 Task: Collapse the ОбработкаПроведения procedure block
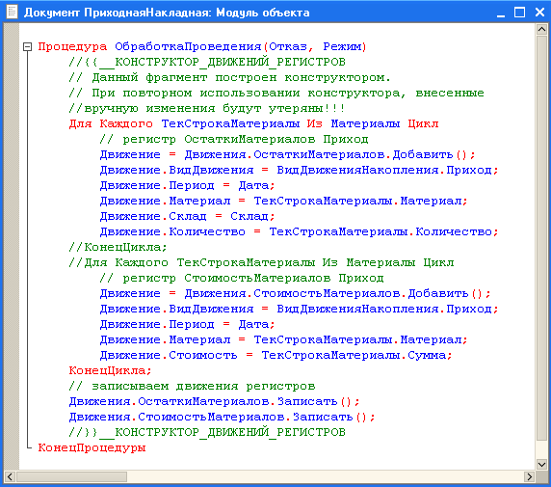pos(27,47)
